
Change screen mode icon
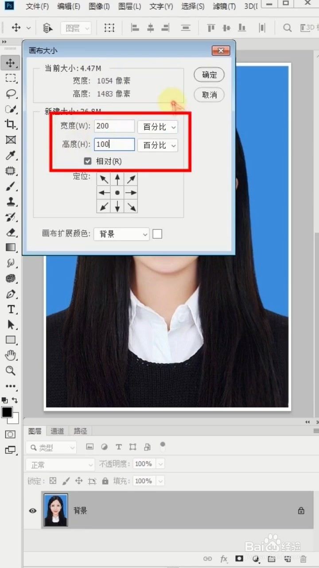tap(10, 450)
